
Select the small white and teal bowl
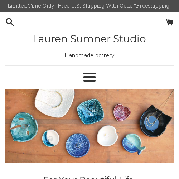(51, 138)
